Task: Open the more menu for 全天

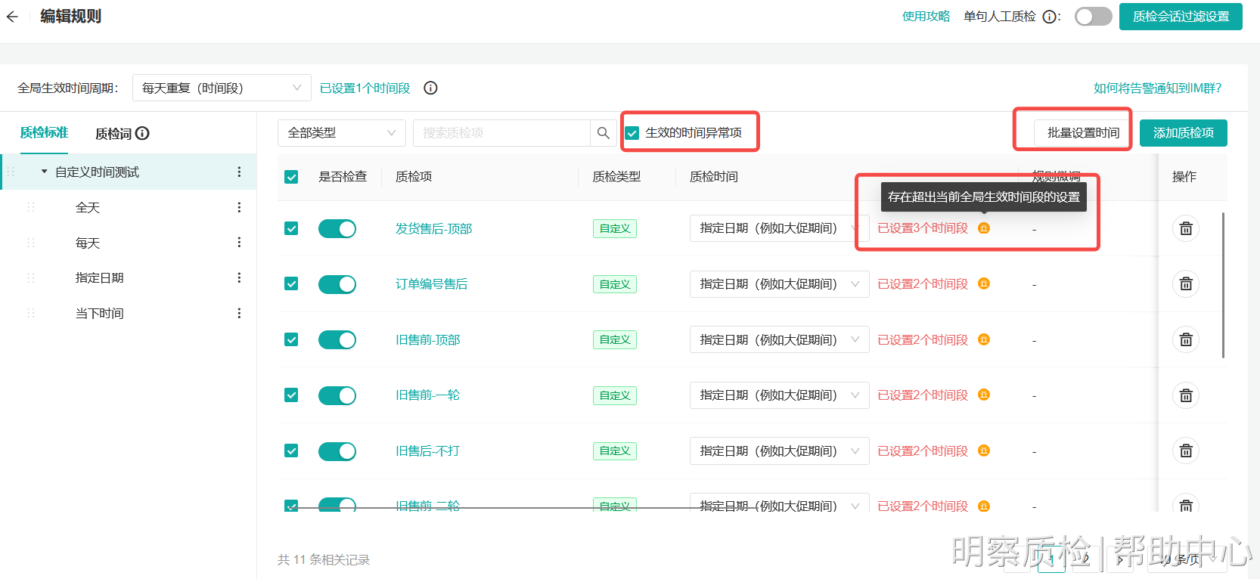Action: pyautogui.click(x=239, y=207)
